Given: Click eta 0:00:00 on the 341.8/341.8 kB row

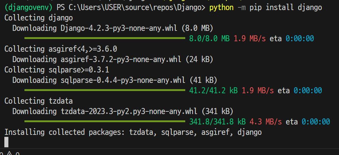Looking at the screenshot, I should pos(308,122).
